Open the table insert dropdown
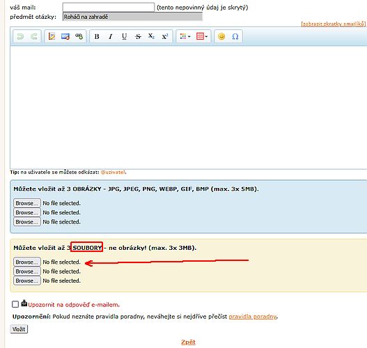 point(202,36)
